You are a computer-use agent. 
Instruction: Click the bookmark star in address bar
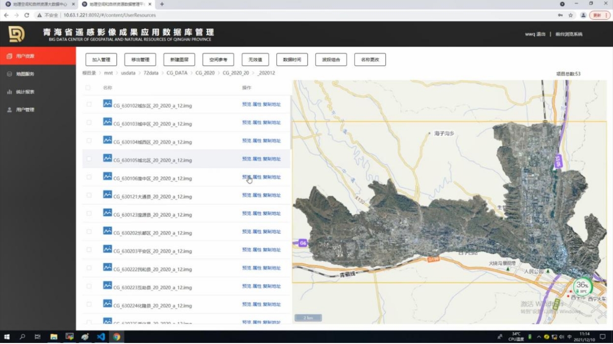point(570,15)
